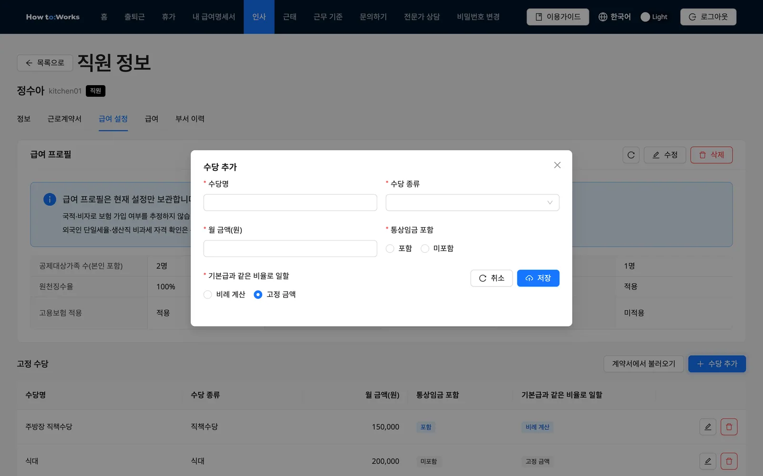Viewport: 763px width, 476px height.
Task: Open the 수당 종류 dropdown
Action: pos(472,202)
